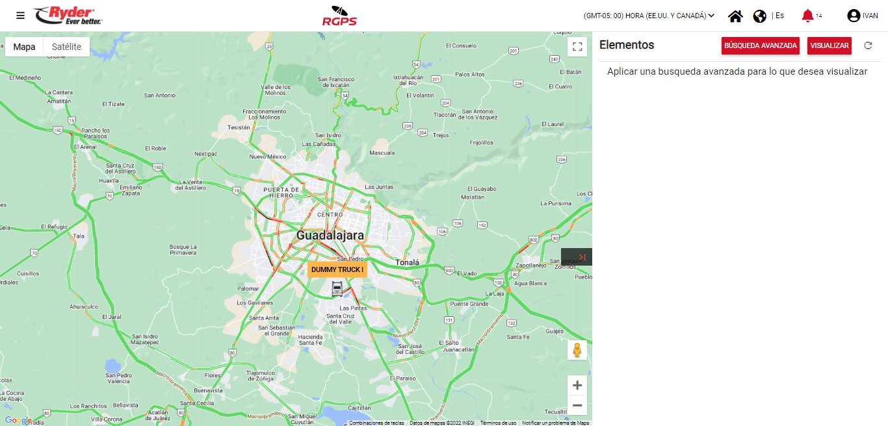Zoom in on the map
The height and width of the screenshot is (426, 888).
tap(577, 385)
